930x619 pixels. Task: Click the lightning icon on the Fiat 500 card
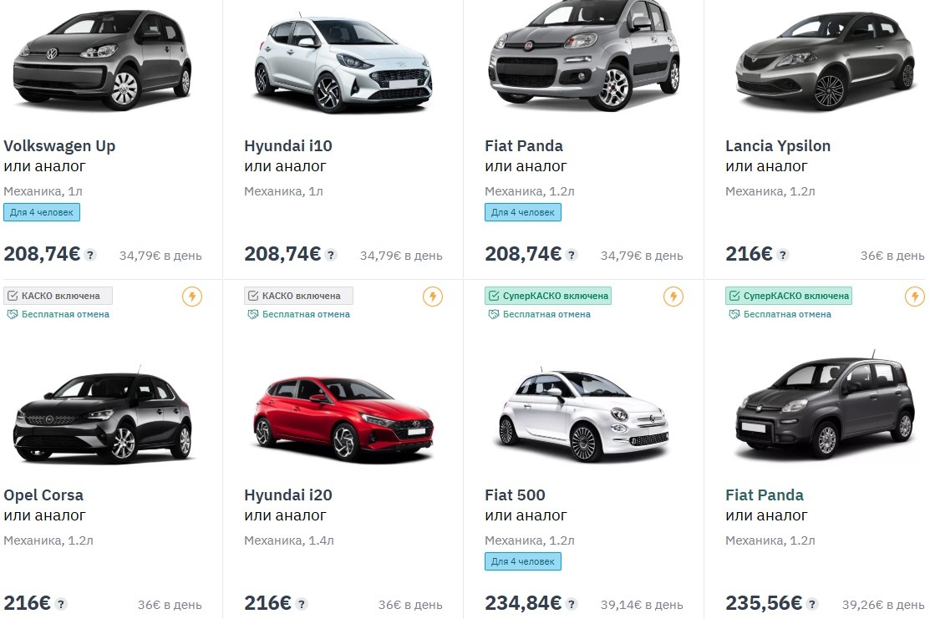coord(673,296)
